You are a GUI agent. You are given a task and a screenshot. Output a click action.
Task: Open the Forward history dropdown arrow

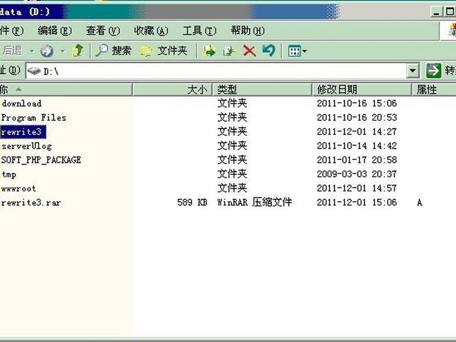tap(62, 51)
